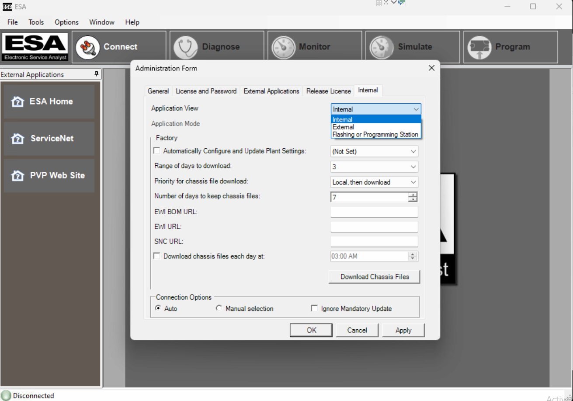Enable Automatically Configure and Update Plant Settings
The width and height of the screenshot is (573, 401).
coord(157,151)
